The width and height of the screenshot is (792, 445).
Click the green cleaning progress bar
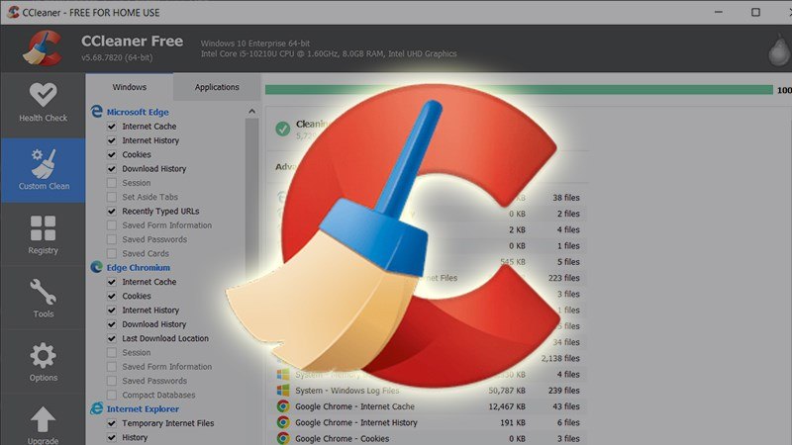tap(515, 89)
